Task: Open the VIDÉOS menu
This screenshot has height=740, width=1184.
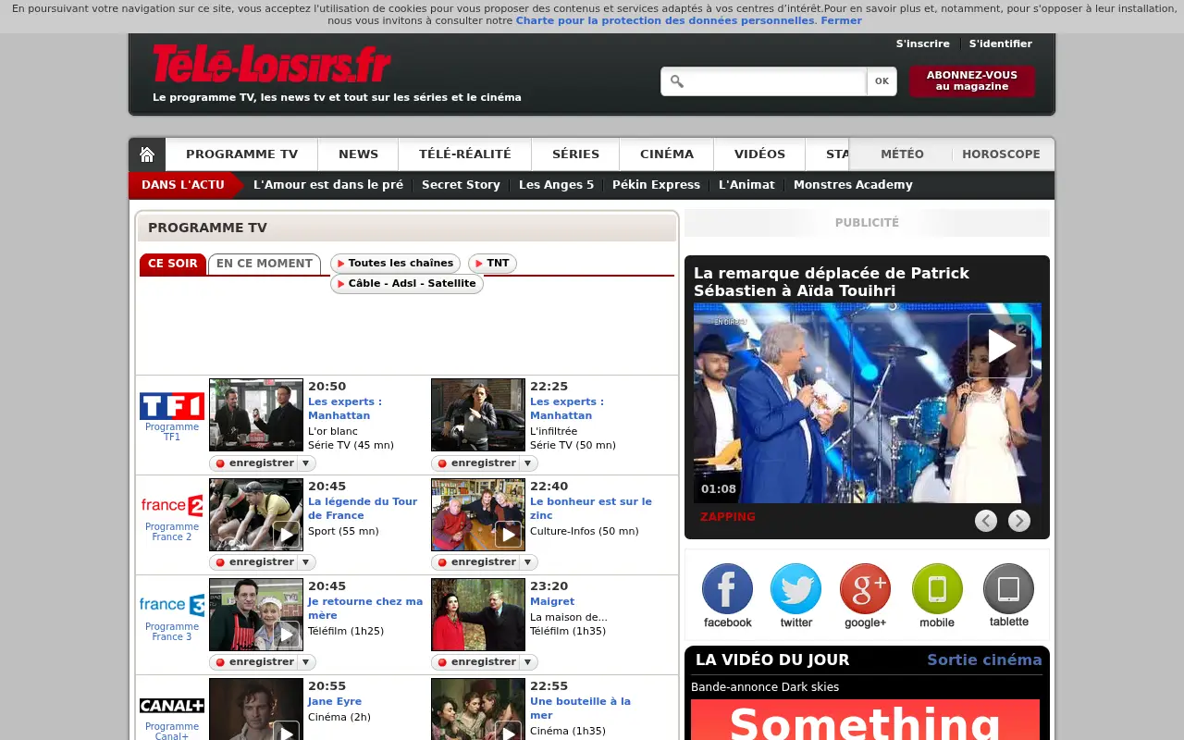Action: click(x=760, y=154)
